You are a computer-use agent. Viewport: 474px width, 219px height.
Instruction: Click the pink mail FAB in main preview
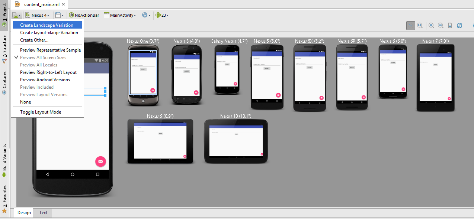click(x=100, y=161)
